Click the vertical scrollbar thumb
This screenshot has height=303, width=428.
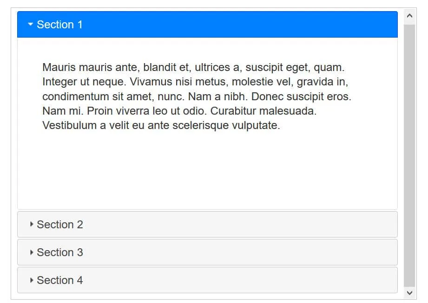click(x=409, y=155)
